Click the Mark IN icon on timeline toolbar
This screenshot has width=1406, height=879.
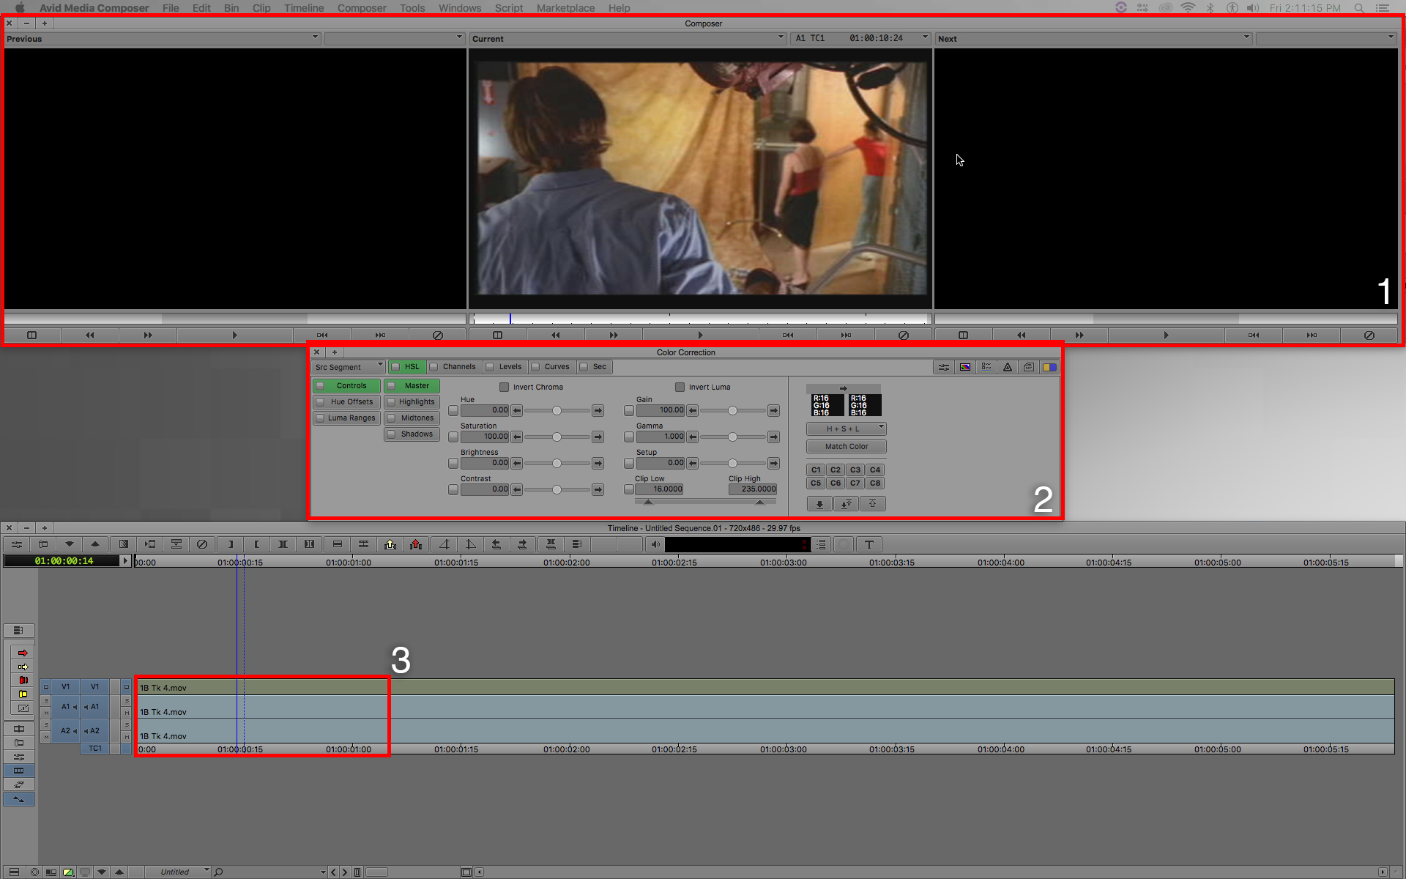coord(230,544)
